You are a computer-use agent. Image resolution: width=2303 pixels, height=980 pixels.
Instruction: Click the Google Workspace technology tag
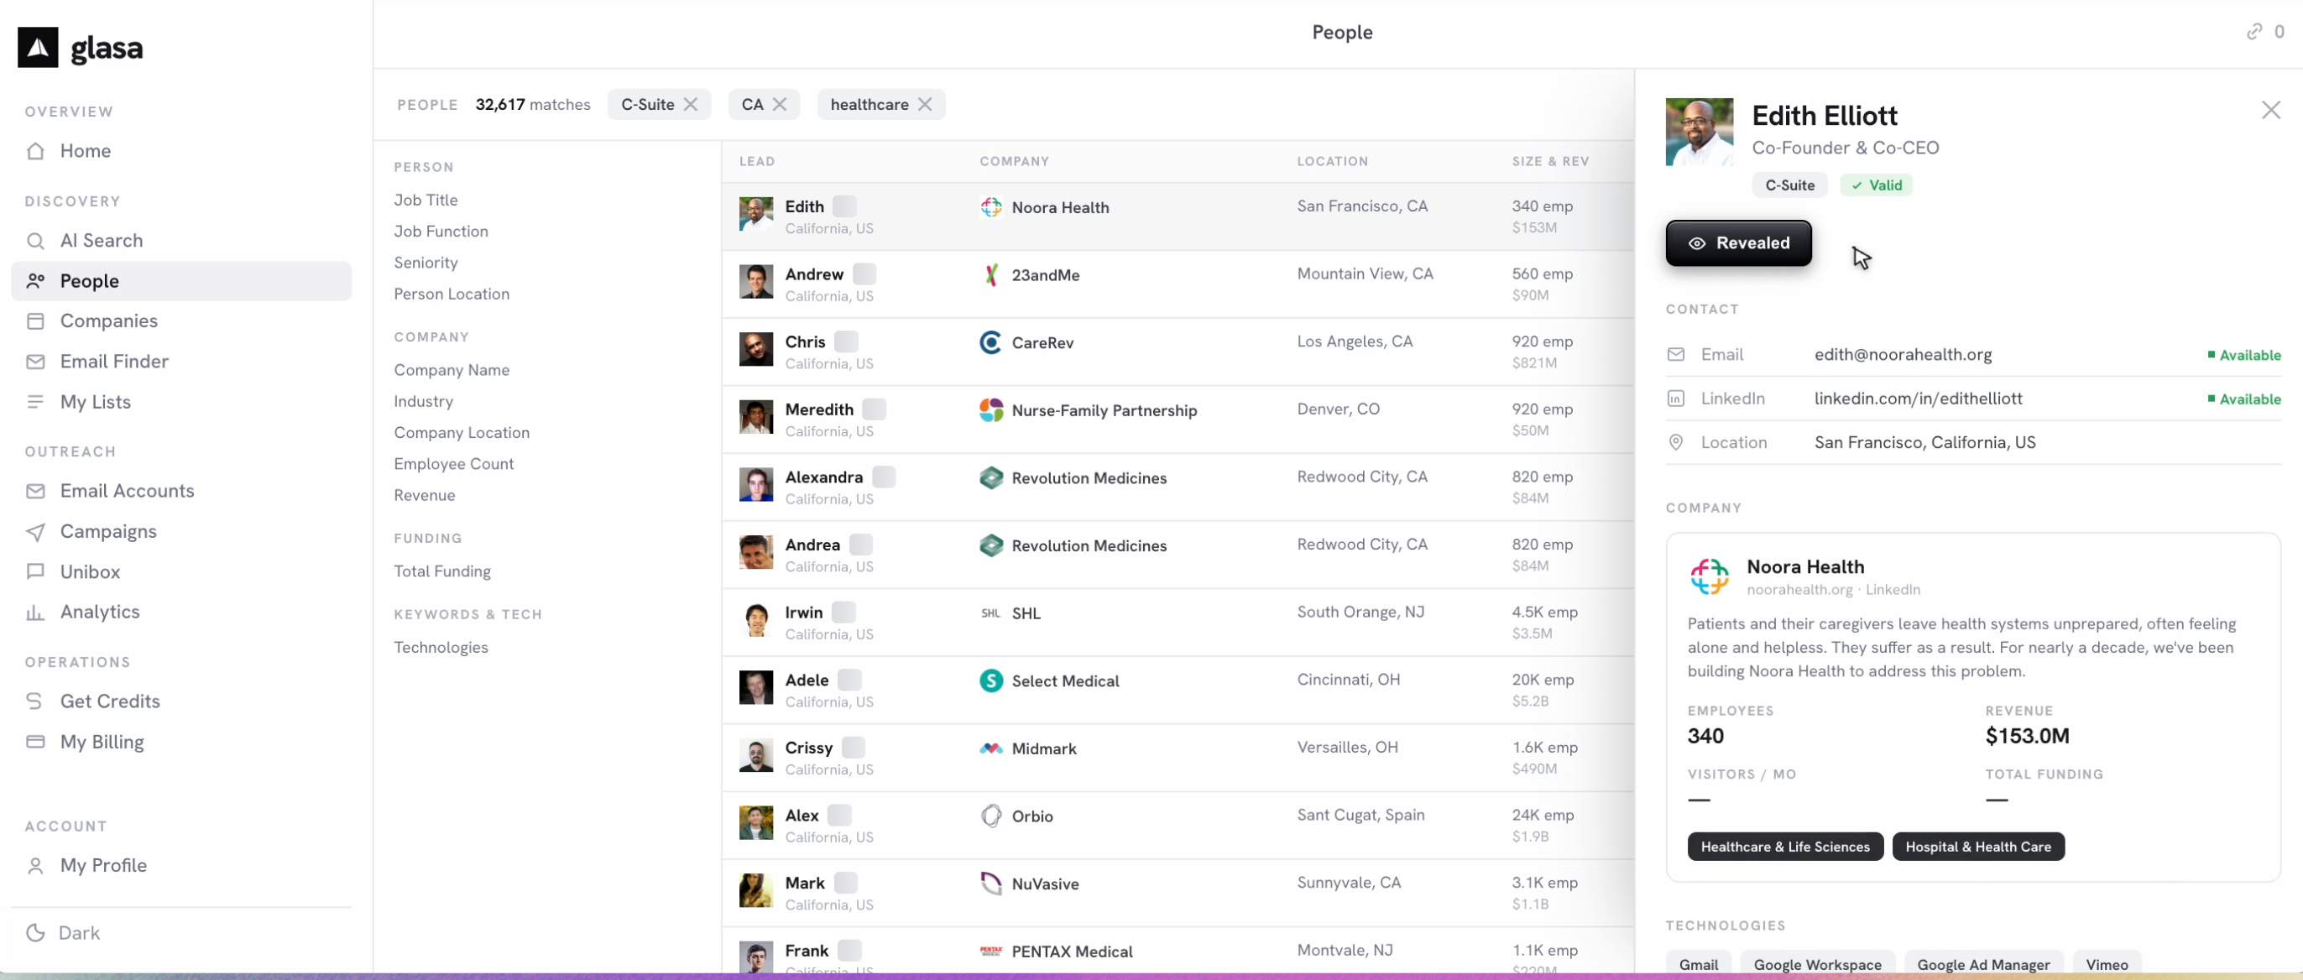pyautogui.click(x=1817, y=964)
